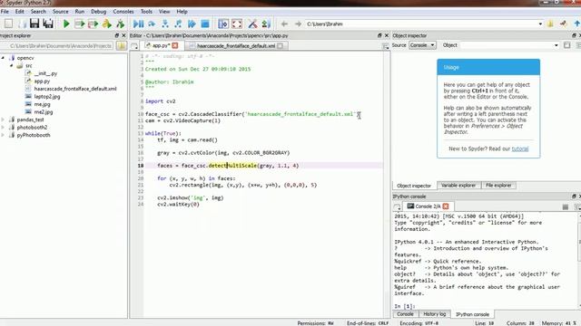
Task: Click the 'import cv2' code line
Action: [x=161, y=101]
